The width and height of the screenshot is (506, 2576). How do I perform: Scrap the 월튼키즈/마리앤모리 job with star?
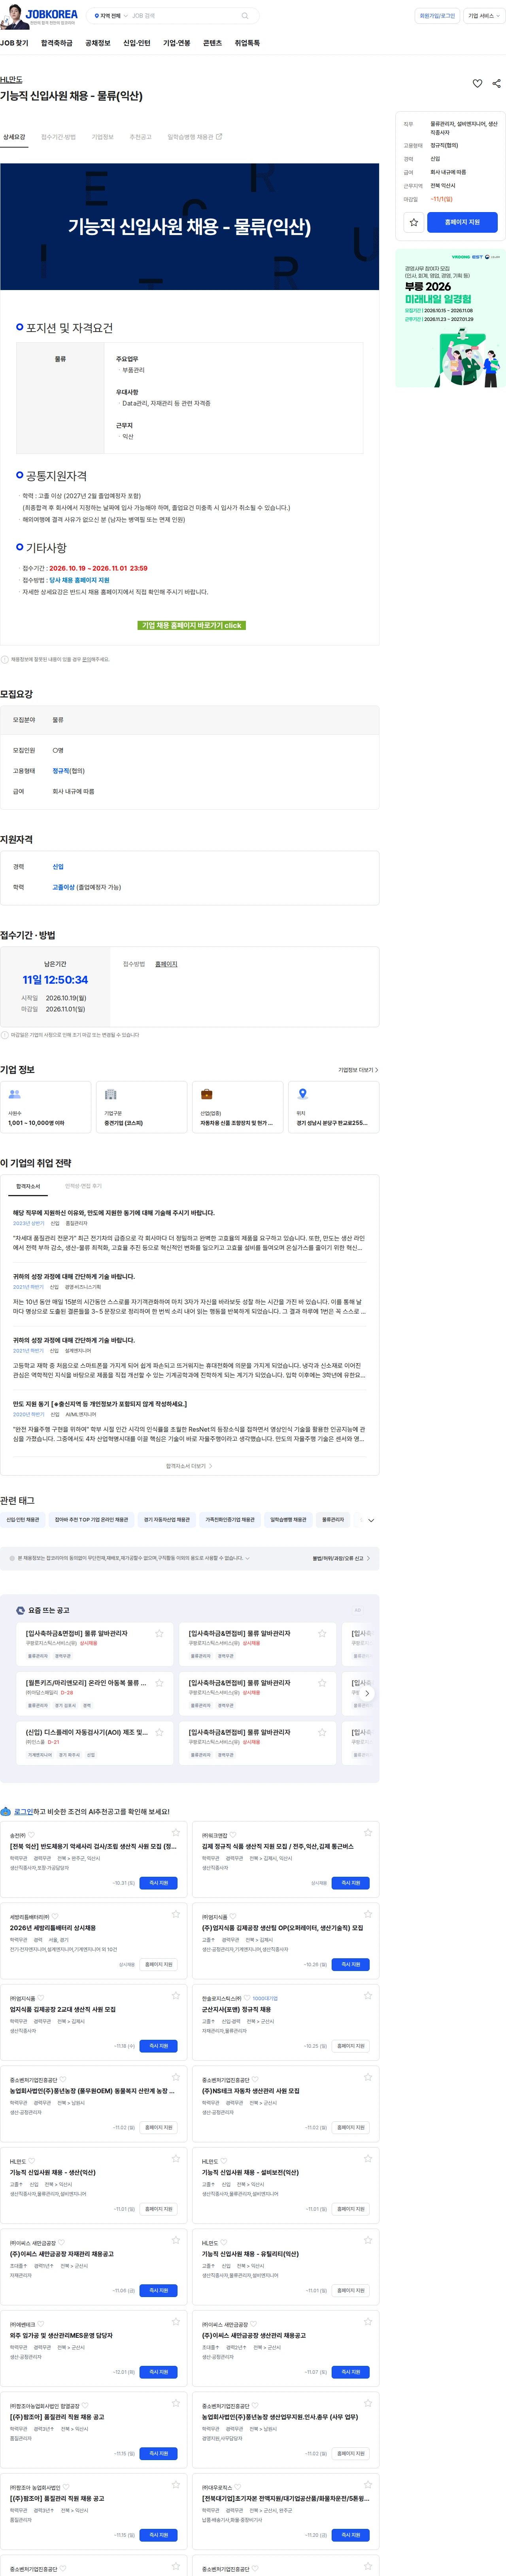click(159, 1683)
